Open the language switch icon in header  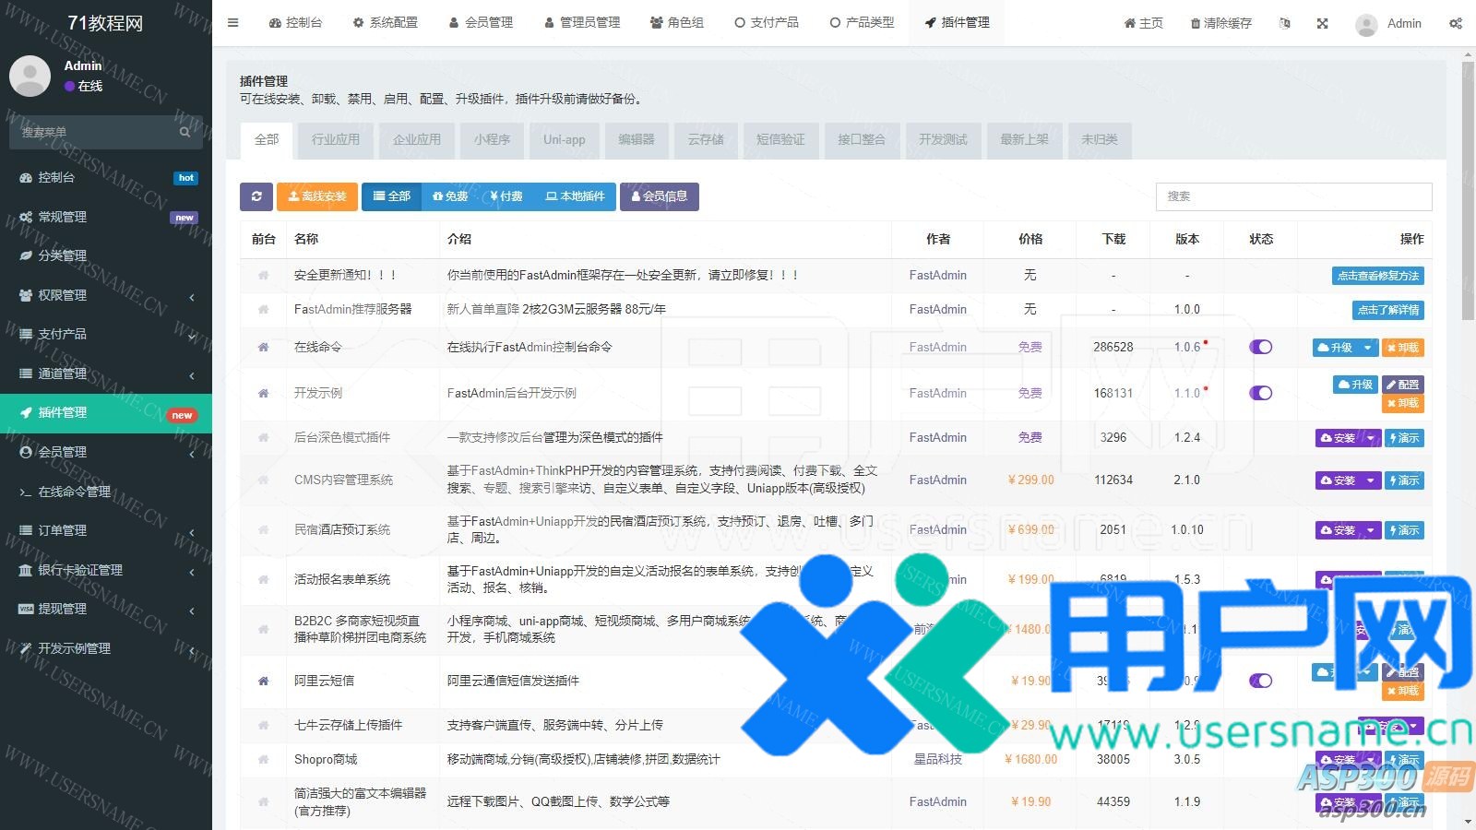coord(1284,23)
